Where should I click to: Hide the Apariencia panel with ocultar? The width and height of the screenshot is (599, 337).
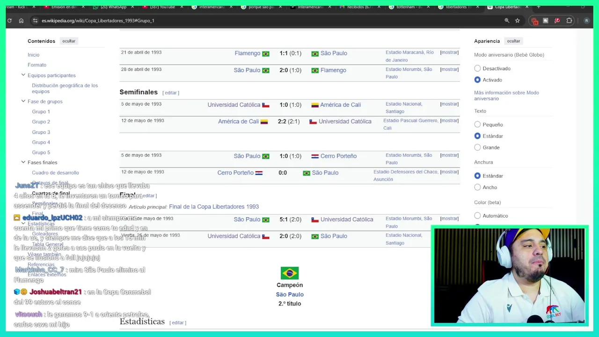(x=513, y=41)
